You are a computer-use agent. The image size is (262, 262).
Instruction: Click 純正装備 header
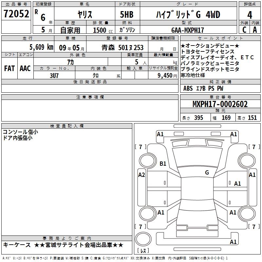coord(220,82)
